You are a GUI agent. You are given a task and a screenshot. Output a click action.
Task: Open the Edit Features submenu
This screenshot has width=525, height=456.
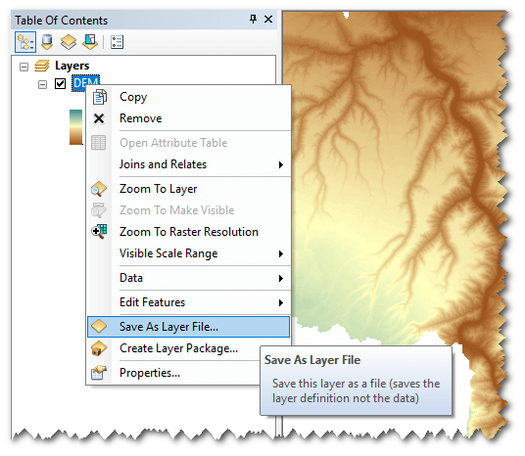[188, 302]
